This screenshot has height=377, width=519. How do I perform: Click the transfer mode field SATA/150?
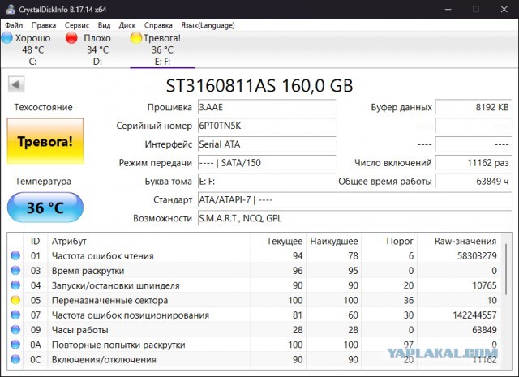pos(267,163)
